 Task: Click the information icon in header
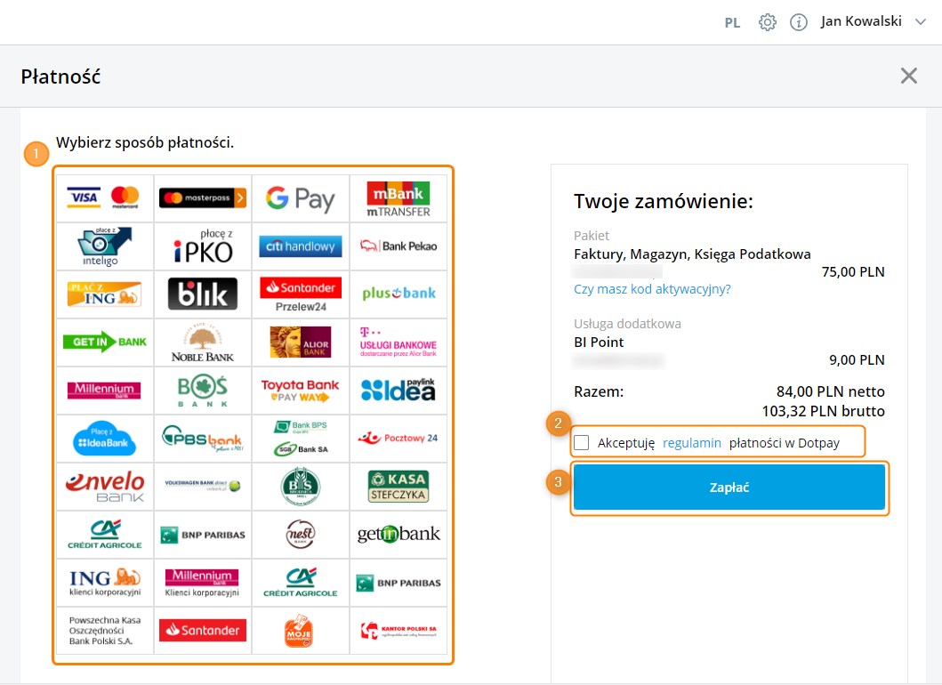tap(799, 23)
